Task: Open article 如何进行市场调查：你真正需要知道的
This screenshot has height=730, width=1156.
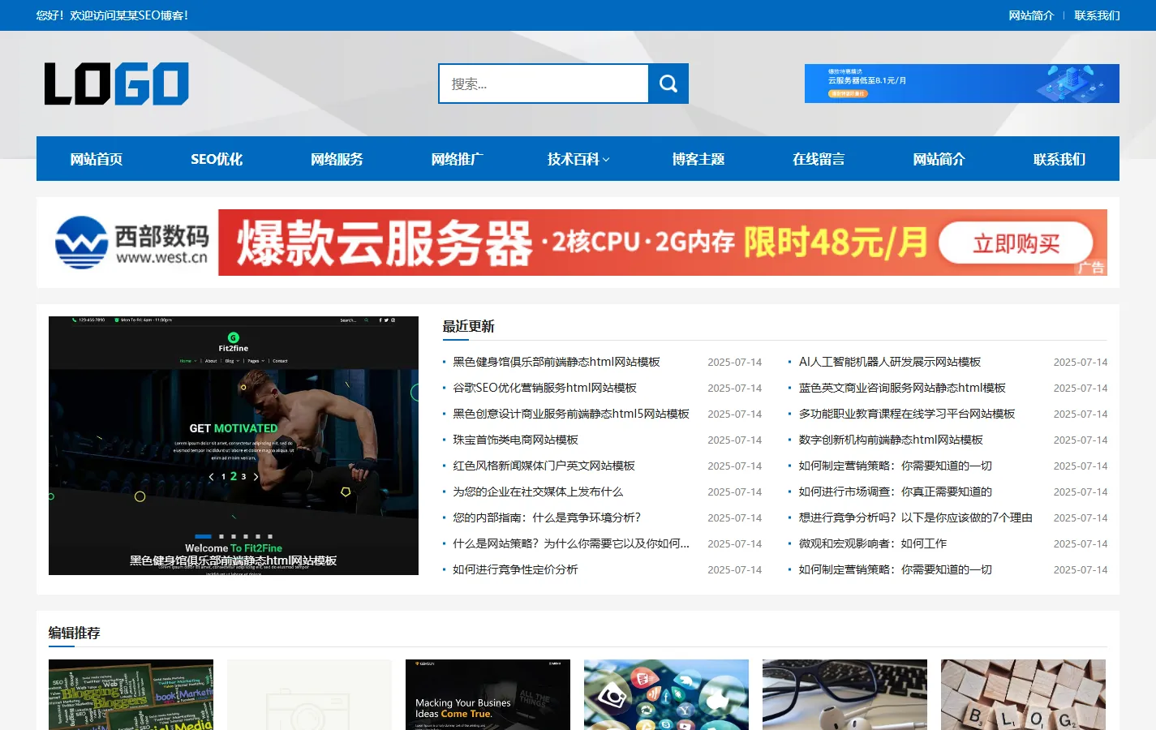Action: coord(896,492)
